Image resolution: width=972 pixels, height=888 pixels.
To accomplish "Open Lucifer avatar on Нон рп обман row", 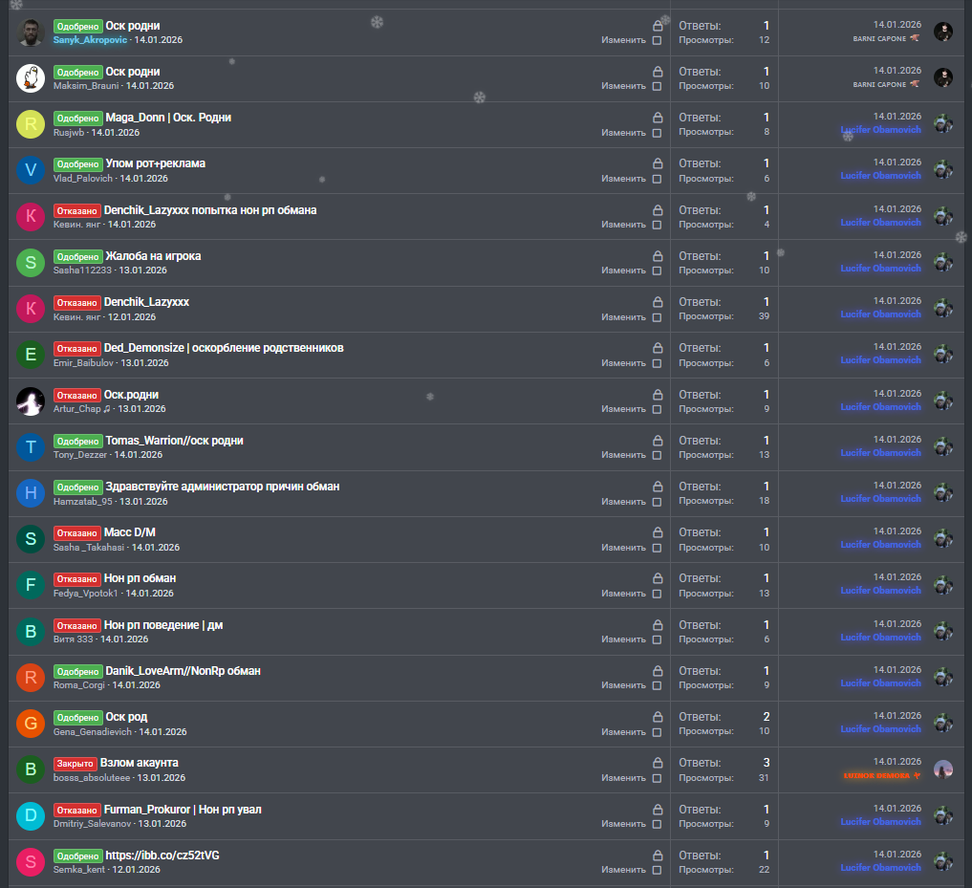I will point(943,584).
